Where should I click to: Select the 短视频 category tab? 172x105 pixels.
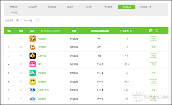pos(89,7)
